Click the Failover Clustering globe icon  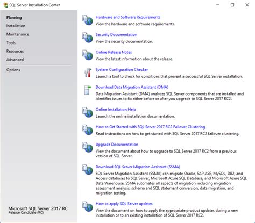click(88, 130)
